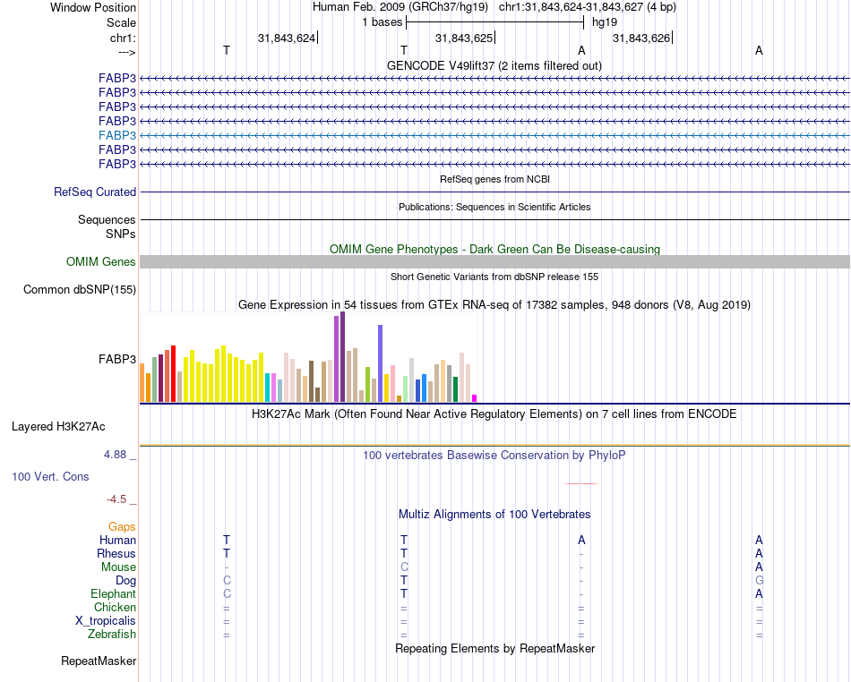Open H3K27Ac Mark track title
Screen dimensions: 851x682
494,414
